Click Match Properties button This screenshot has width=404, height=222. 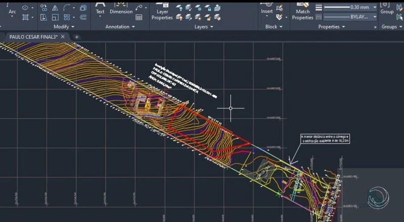point(302,12)
